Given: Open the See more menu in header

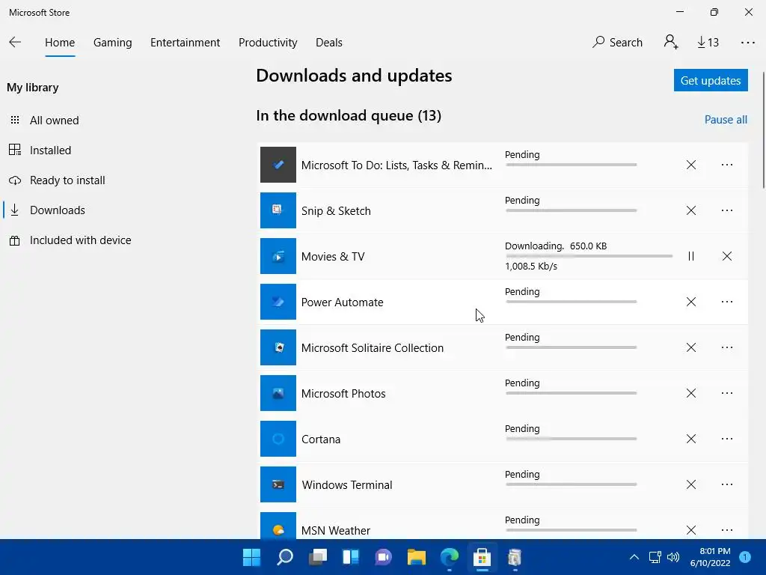Looking at the screenshot, I should (747, 43).
